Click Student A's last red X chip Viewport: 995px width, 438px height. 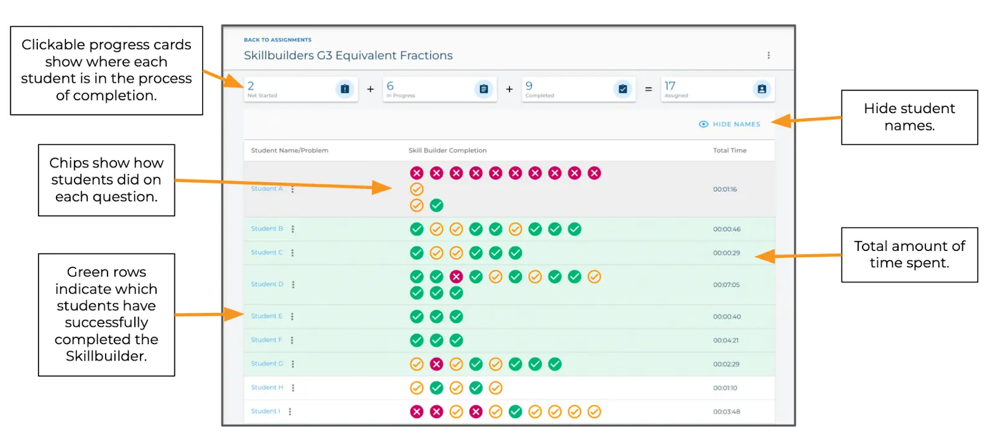coord(595,173)
